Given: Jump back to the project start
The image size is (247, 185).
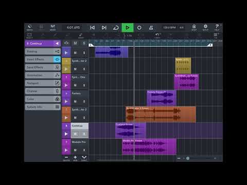Looking at the screenshot, I should [93, 28].
